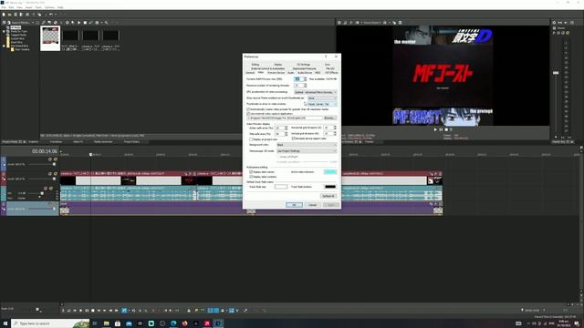Switch to the Explorer tab below Project Media
Viewport: 584px width, 328px height.
pyautogui.click(x=34, y=142)
